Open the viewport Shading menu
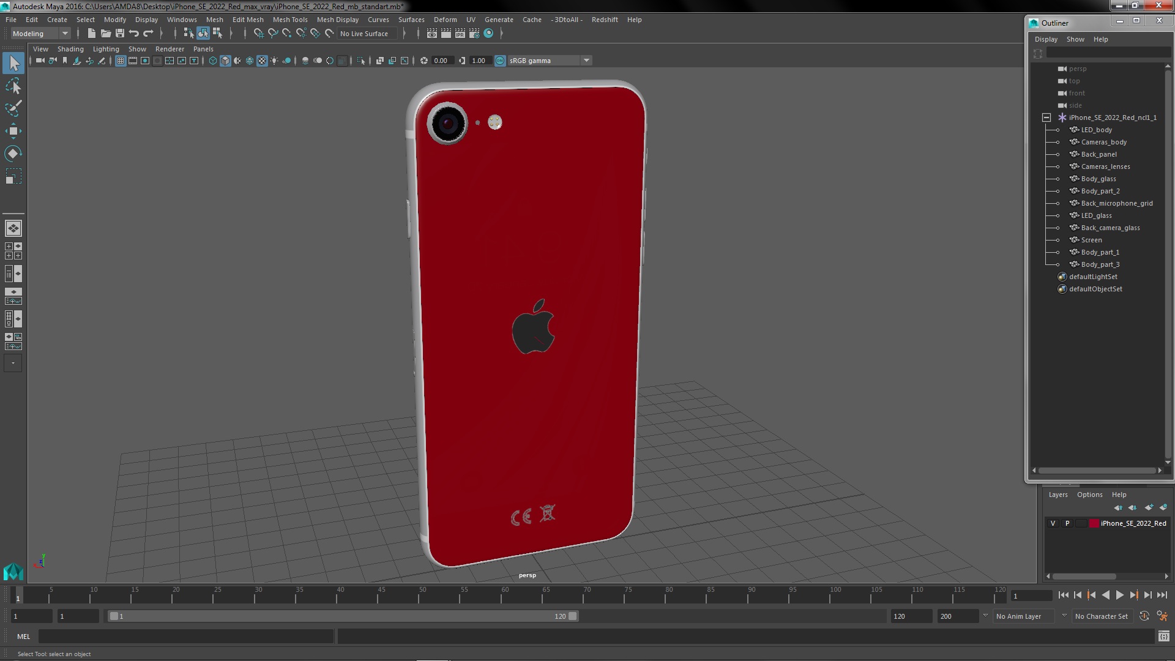 (70, 49)
